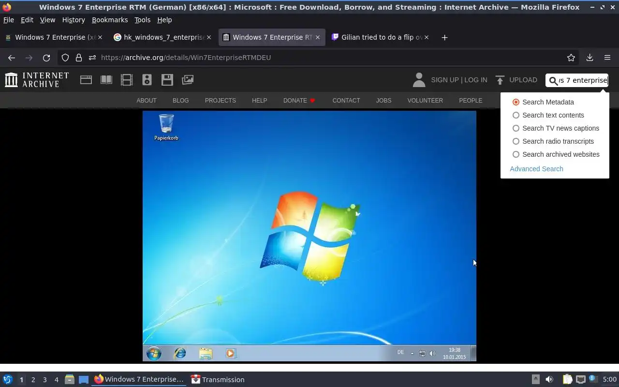Open the Internet Archive logo home link
619x387 pixels.
click(37, 80)
